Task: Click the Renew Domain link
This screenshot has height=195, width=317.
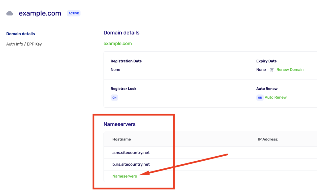Action: pos(290,70)
